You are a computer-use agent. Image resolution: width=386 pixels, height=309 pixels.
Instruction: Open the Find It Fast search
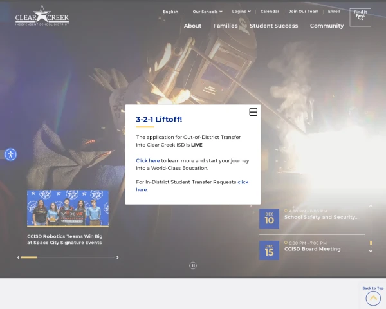click(360, 17)
